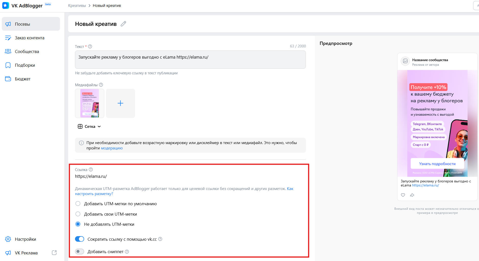
Task: Expand the Сетка dropdown
Action: coord(89,126)
